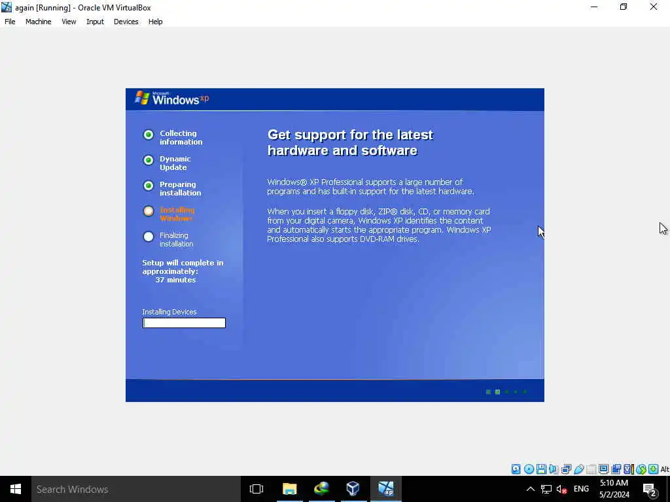Click the audio indicator in VirtualBox status bar
The height and width of the screenshot is (502, 670).
tap(554, 469)
